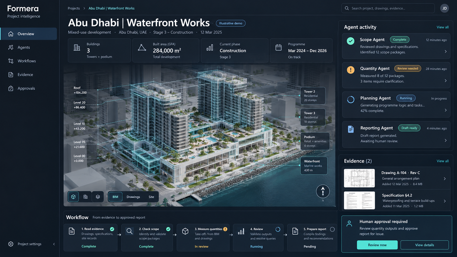Viewport: 457px width, 257px height.
Task: Collapse the sidebar with the arrow
Action: pyautogui.click(x=54, y=244)
